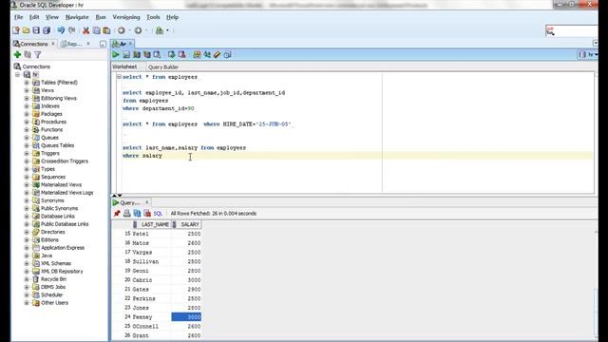
Task: Refresh the query results grid
Action: pyautogui.click(x=137, y=213)
